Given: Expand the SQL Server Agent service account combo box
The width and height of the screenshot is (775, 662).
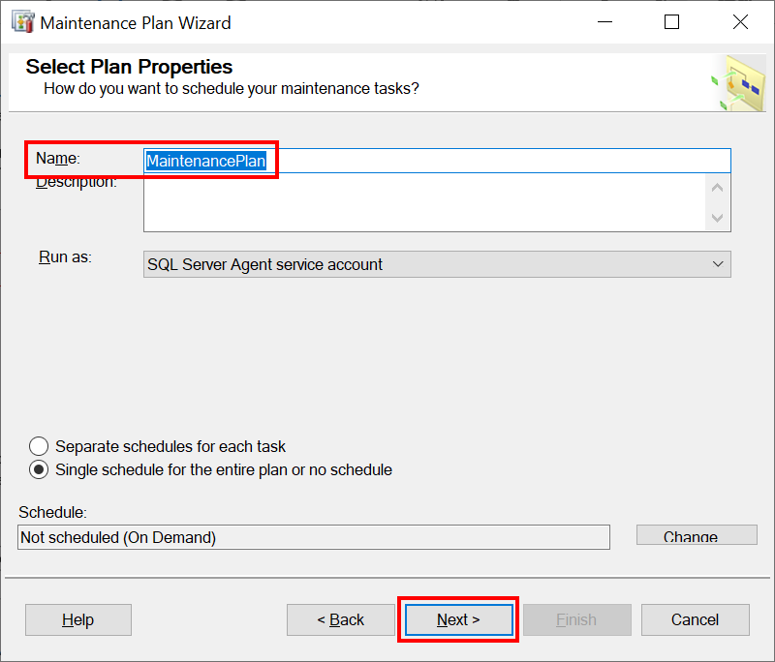Looking at the screenshot, I should coord(437,264).
